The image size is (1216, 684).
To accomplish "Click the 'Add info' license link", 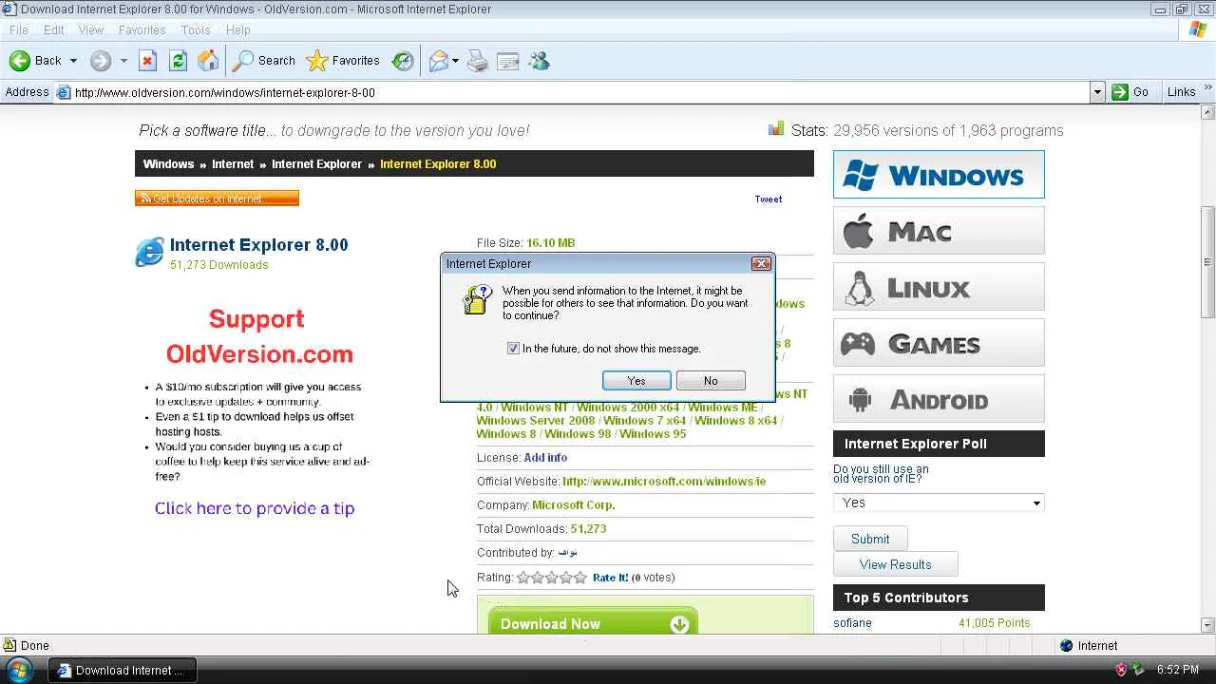I will click(545, 458).
